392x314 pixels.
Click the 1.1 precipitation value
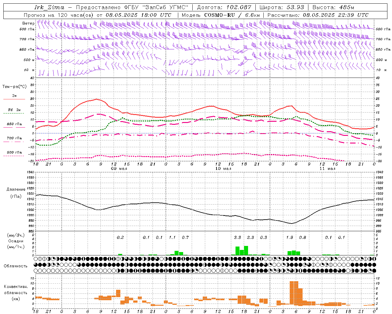pos(172,237)
